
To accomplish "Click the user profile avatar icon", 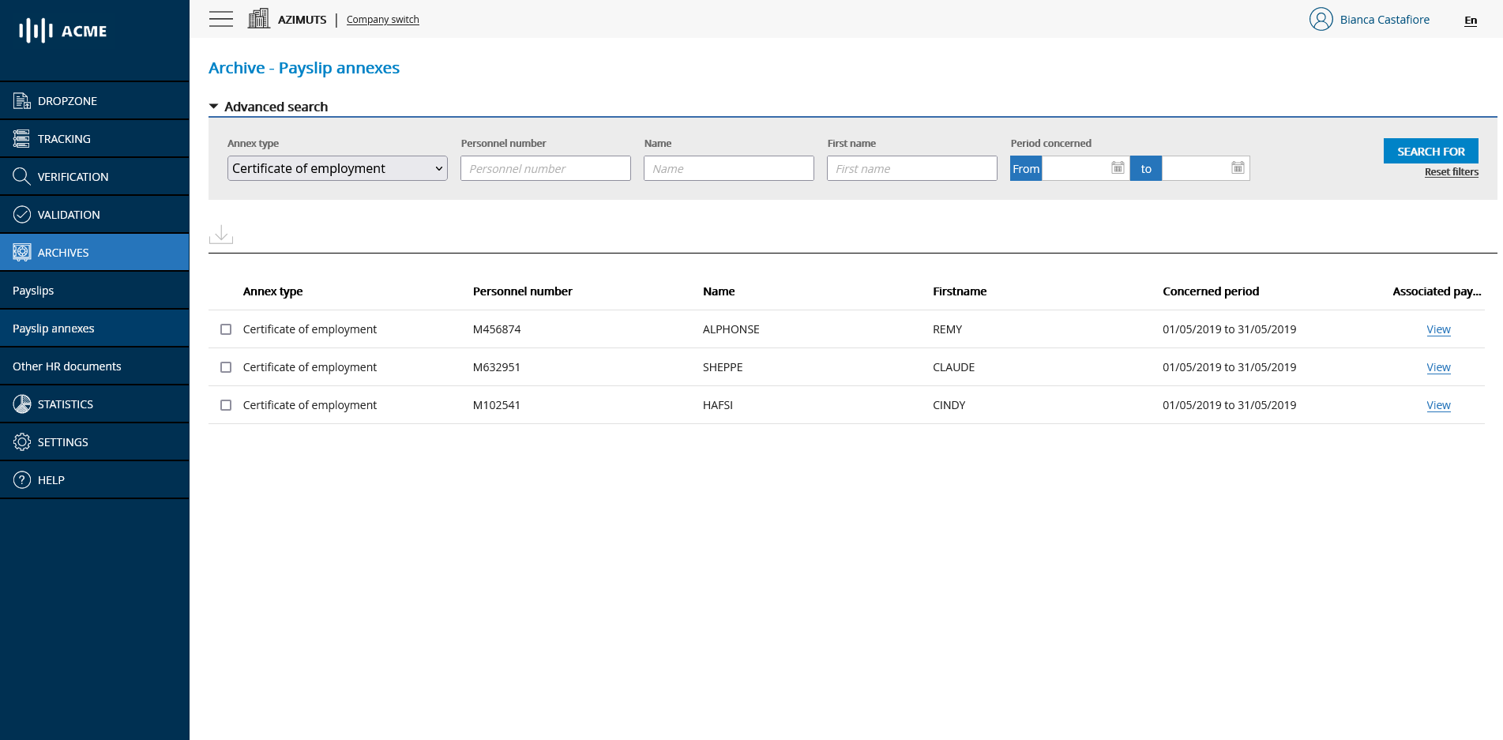I will (x=1321, y=19).
